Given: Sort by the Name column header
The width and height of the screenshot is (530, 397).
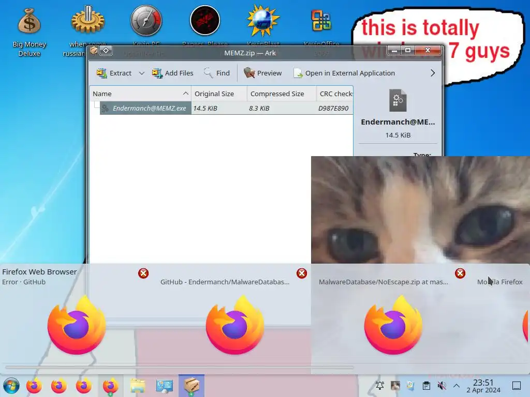Looking at the screenshot, I should (140, 94).
